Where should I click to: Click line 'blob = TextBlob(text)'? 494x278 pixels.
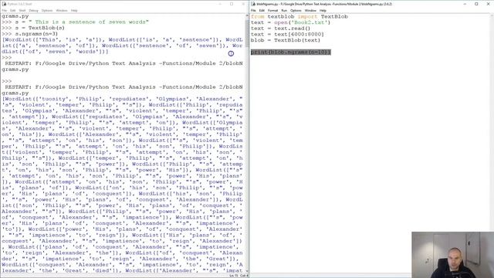coord(286,40)
